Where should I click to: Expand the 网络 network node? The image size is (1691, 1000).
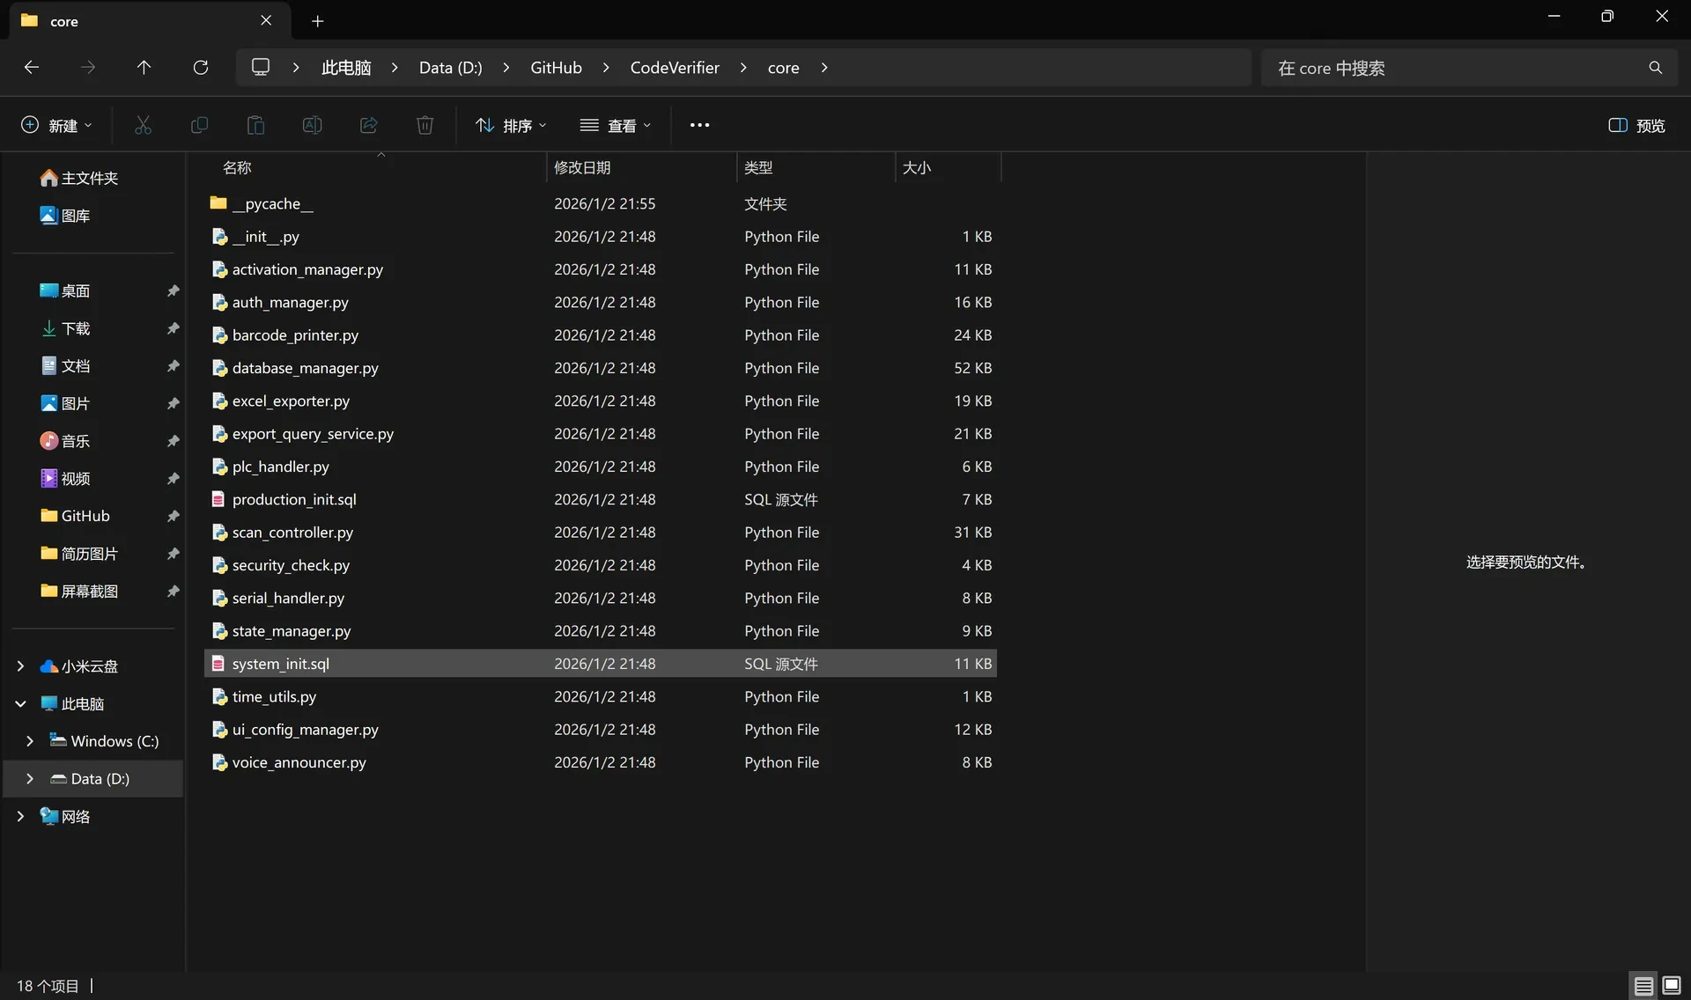(x=20, y=817)
